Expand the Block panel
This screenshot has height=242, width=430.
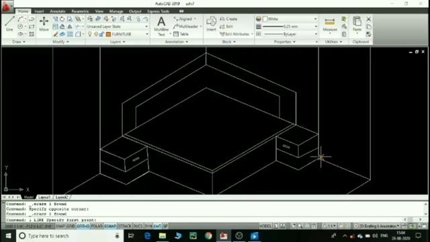click(x=228, y=42)
